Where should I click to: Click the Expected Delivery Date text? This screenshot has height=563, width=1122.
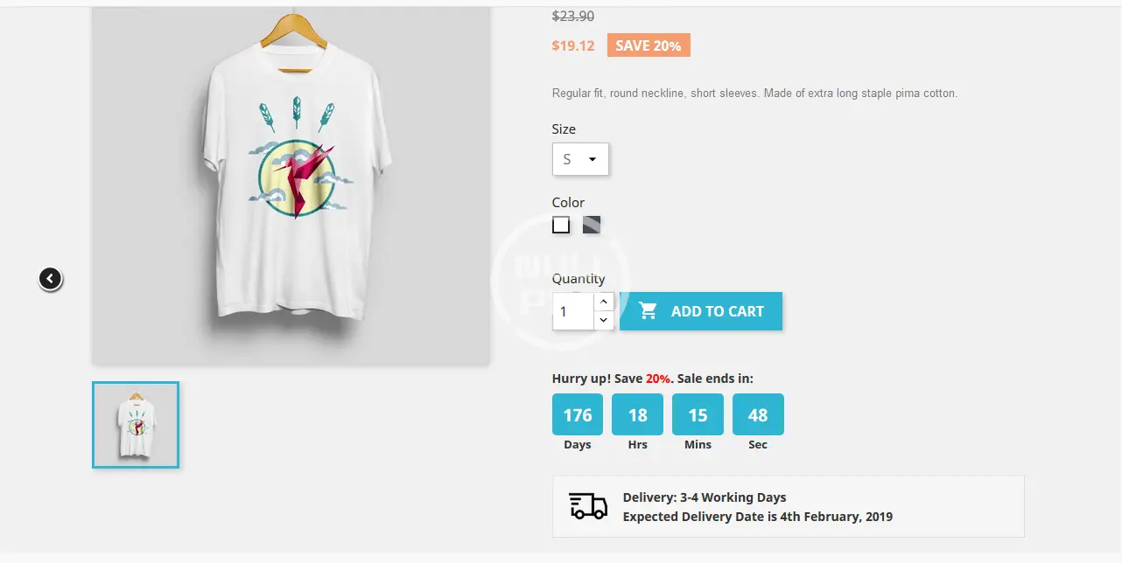click(x=758, y=517)
